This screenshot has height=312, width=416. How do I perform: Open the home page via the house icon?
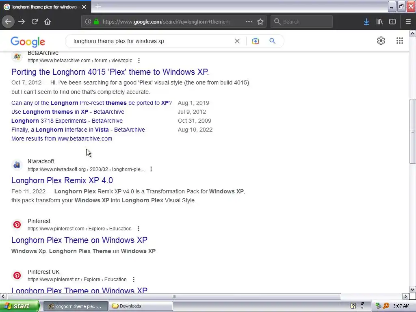point(48,22)
